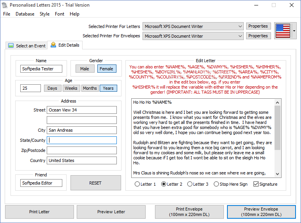The width and height of the screenshot is (301, 223).
Task: Close the Personalised Letters window
Action: pos(292,5)
